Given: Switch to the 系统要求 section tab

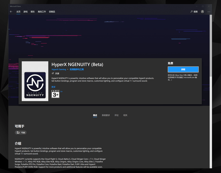Looking at the screenshot, I should [x=106, y=115].
